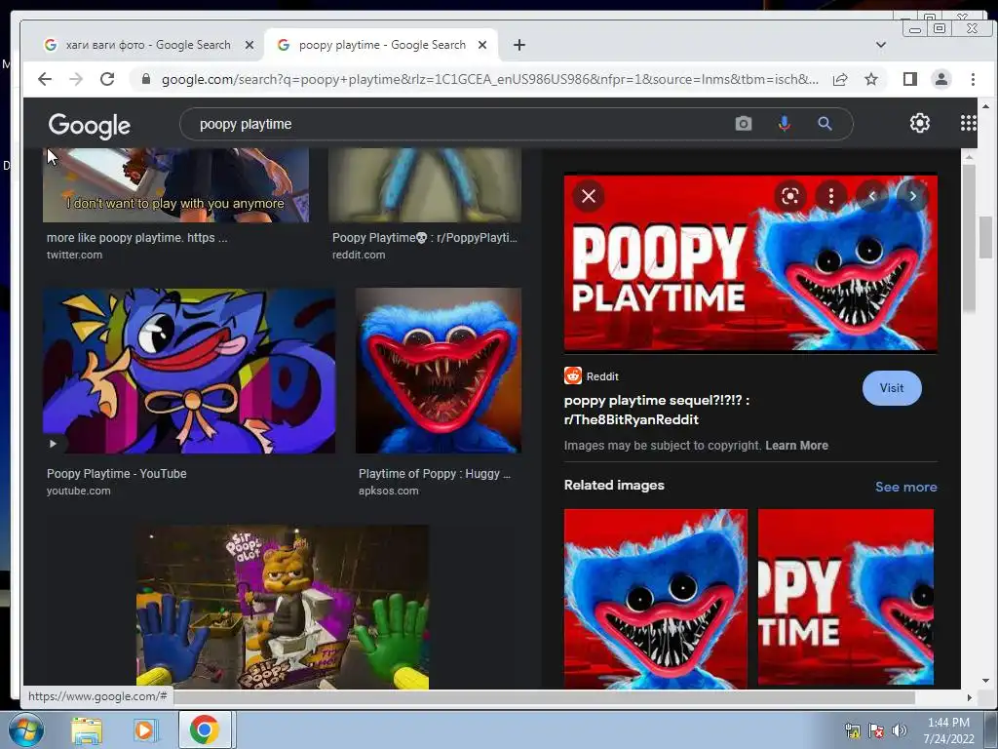Go back using browser back arrow
998x749 pixels.
click(45, 79)
